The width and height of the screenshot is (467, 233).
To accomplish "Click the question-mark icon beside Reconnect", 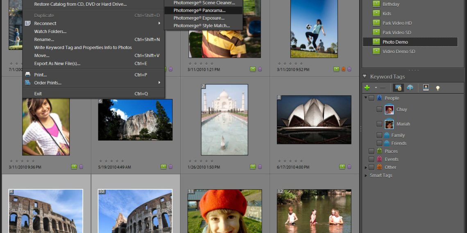I will click(x=28, y=23).
